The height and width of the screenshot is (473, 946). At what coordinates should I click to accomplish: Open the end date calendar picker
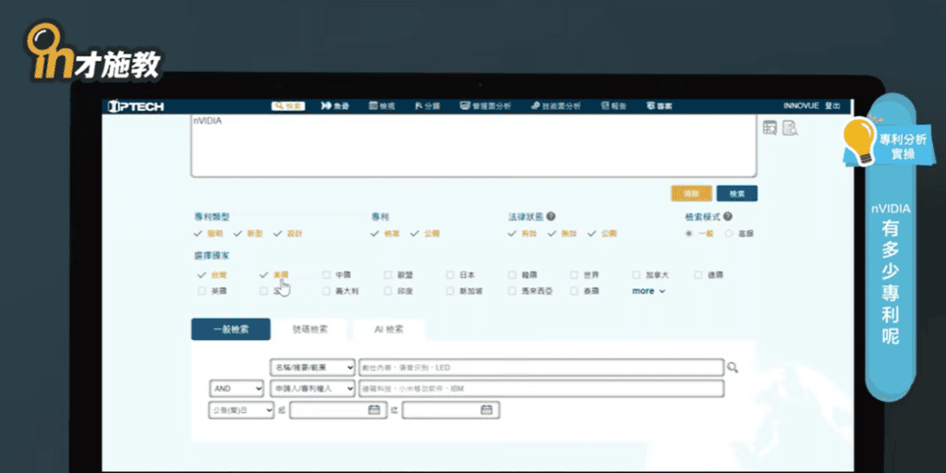click(487, 410)
